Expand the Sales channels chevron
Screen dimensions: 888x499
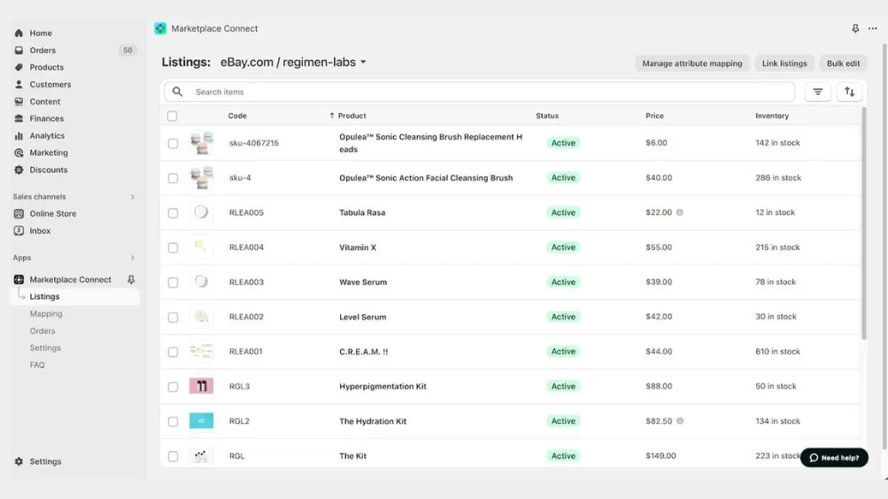pos(133,197)
